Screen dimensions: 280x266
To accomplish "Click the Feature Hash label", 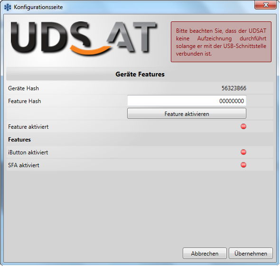I will click(x=25, y=101).
